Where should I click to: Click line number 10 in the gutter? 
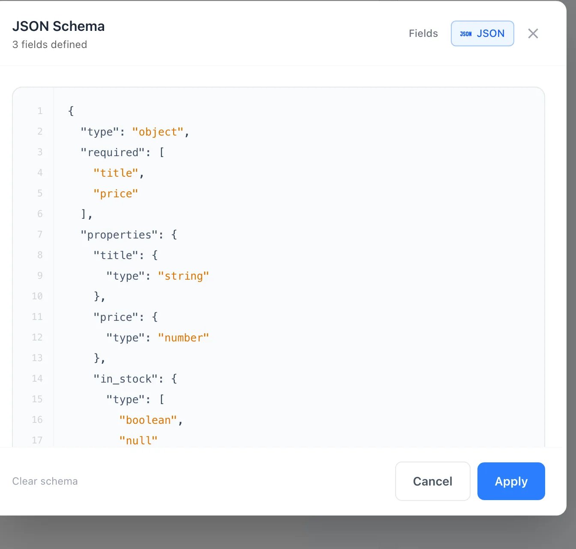click(37, 296)
